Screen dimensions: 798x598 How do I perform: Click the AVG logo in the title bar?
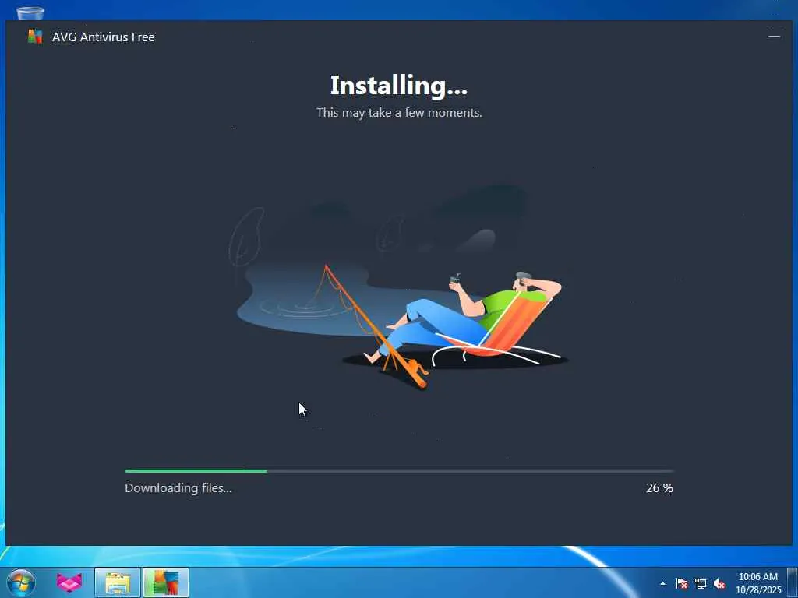35,37
